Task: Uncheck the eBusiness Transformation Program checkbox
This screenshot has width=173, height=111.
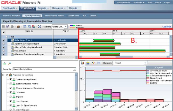Action: (4, 54)
